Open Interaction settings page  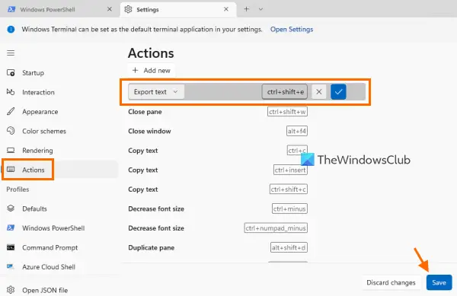click(59, 92)
